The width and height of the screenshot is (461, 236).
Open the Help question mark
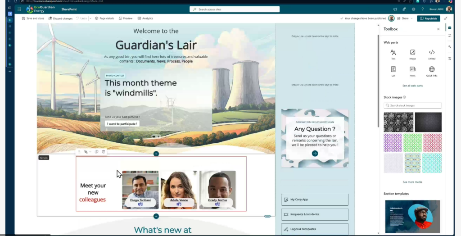point(422,9)
